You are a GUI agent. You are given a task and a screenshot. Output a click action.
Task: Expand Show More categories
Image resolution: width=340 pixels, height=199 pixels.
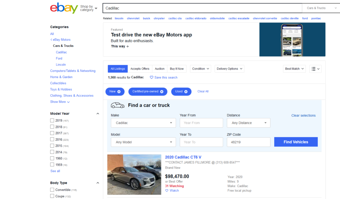[x=60, y=102]
